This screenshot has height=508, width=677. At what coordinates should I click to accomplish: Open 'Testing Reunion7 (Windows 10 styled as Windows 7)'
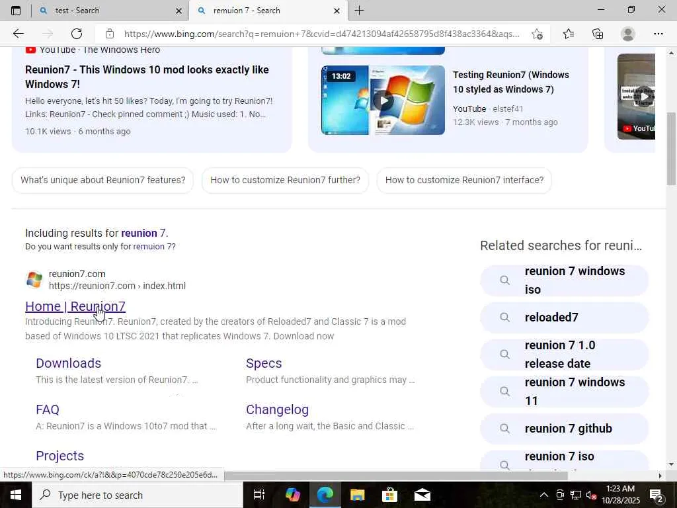[511, 82]
